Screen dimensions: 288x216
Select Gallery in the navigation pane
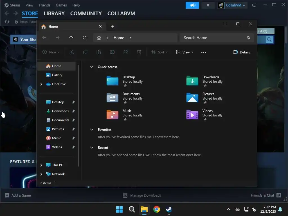tap(56, 75)
